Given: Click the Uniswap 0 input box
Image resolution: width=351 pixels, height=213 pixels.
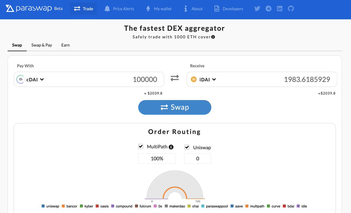Looking at the screenshot, I should tap(197, 159).
